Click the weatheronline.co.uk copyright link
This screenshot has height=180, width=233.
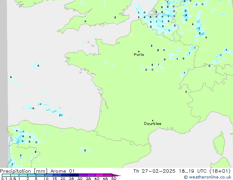208,177
